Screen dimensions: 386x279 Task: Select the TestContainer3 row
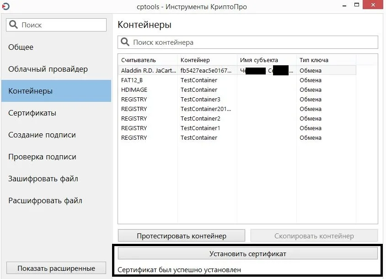click(x=237, y=99)
